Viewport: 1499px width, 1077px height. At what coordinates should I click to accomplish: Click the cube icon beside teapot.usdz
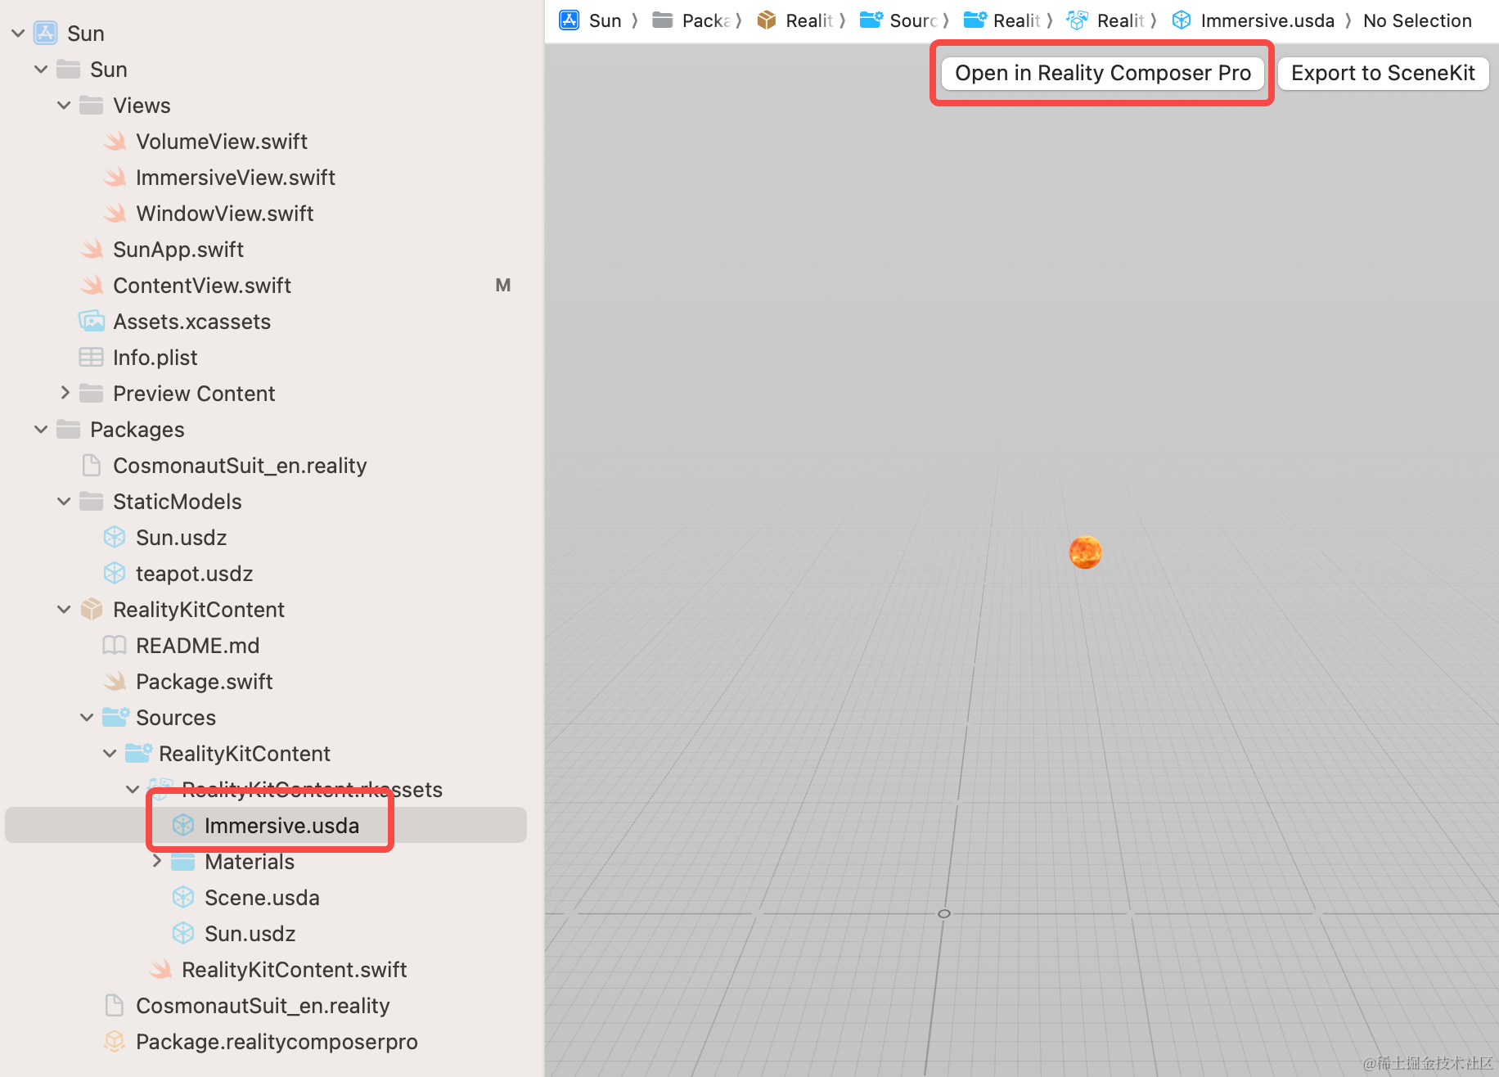pyautogui.click(x=115, y=574)
